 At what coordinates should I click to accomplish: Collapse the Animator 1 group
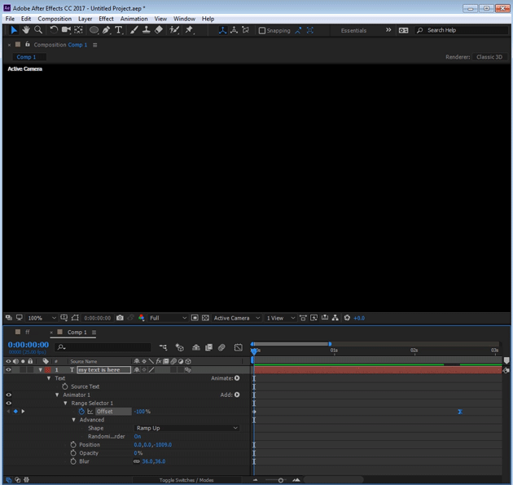(x=57, y=395)
